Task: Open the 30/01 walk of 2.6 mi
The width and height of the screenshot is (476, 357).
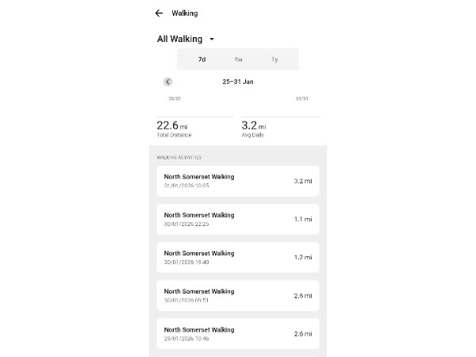Action: click(x=237, y=295)
